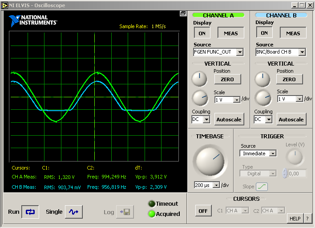Click CH B Vp-p value 2,309 V
315x228 pixels.
[158, 187]
